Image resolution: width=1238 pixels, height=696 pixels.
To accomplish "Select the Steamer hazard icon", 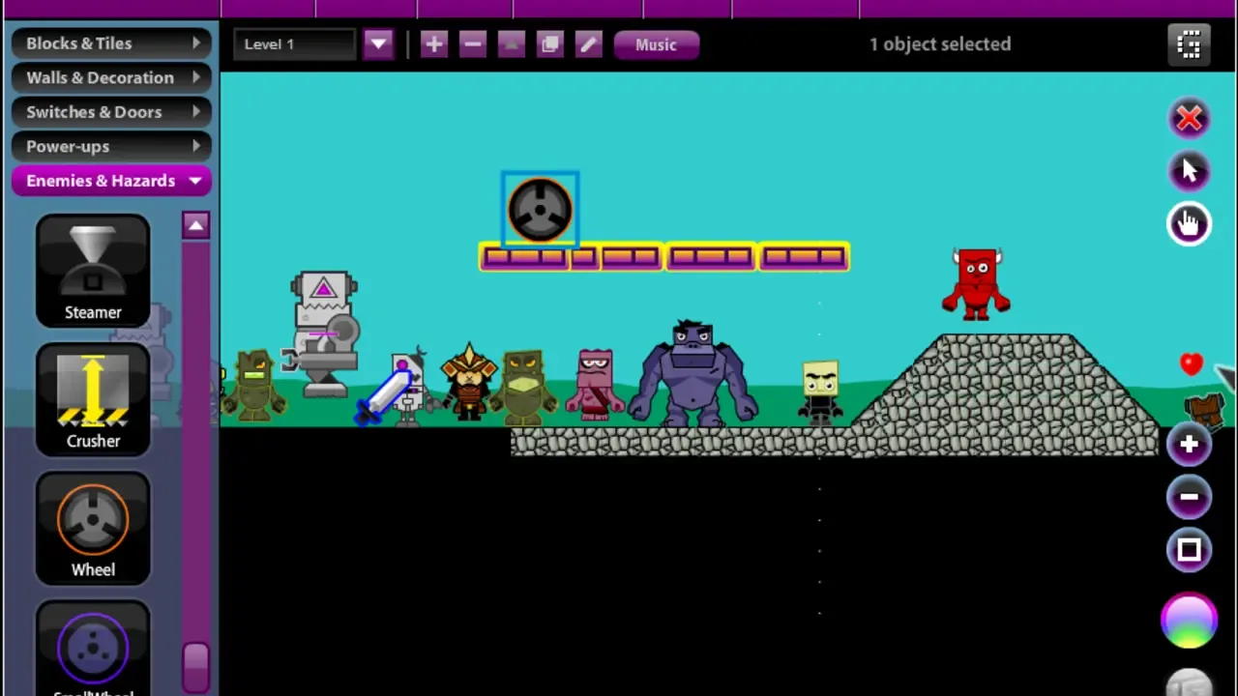I will coord(93,271).
